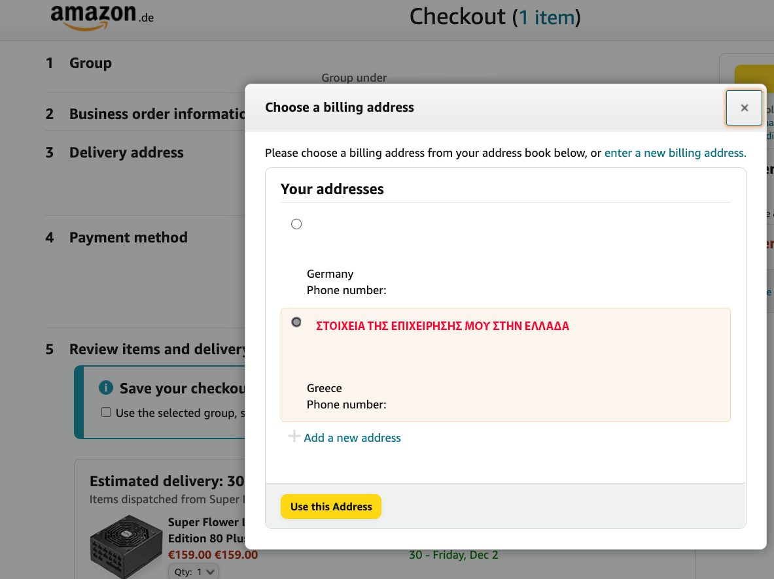Click the Super Flower power supply thumbnail
This screenshot has width=774, height=579.
(126, 546)
